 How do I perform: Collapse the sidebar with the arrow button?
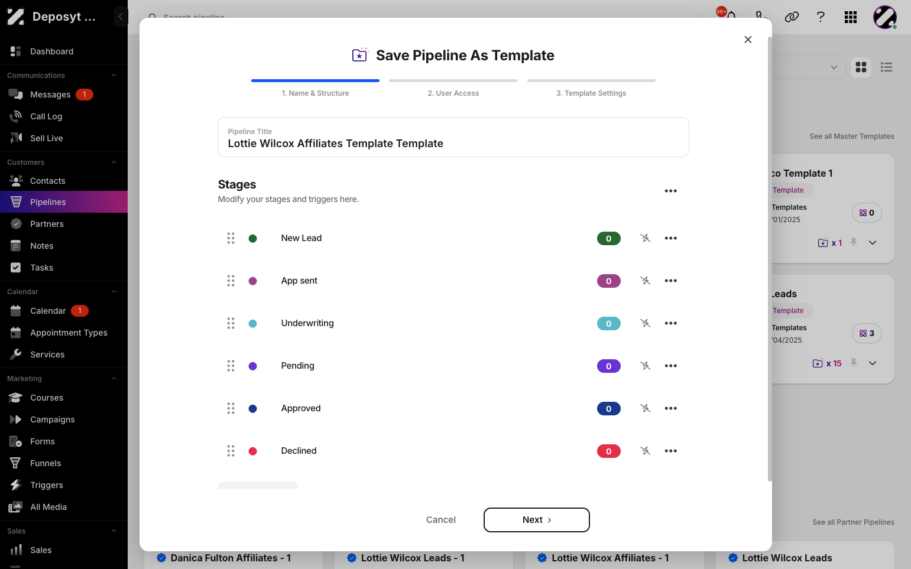point(121,17)
